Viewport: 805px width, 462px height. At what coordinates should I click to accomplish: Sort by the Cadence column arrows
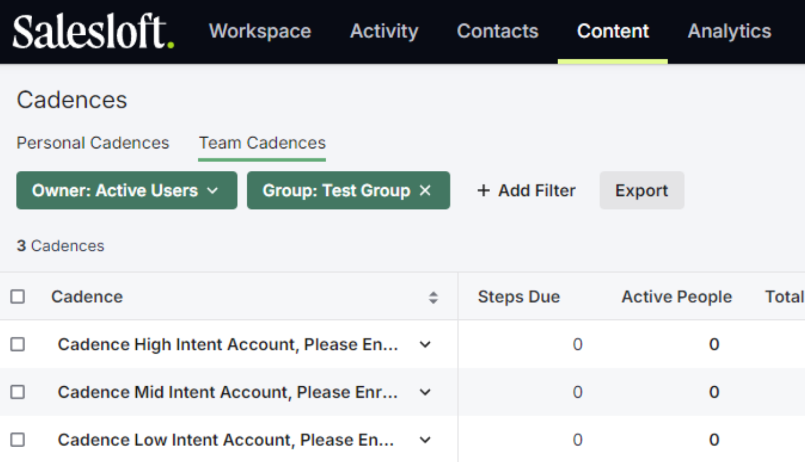[x=433, y=297]
